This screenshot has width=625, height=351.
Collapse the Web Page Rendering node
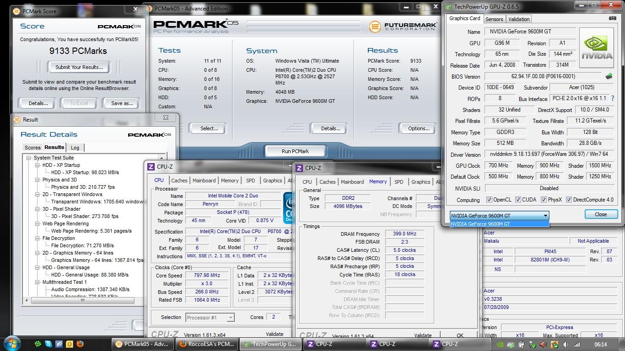pos(38,223)
